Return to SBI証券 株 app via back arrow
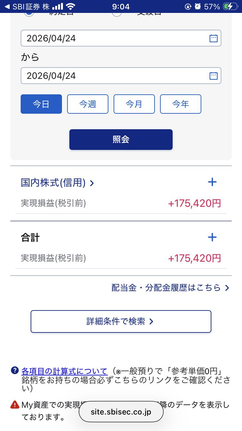 pos(7,6)
